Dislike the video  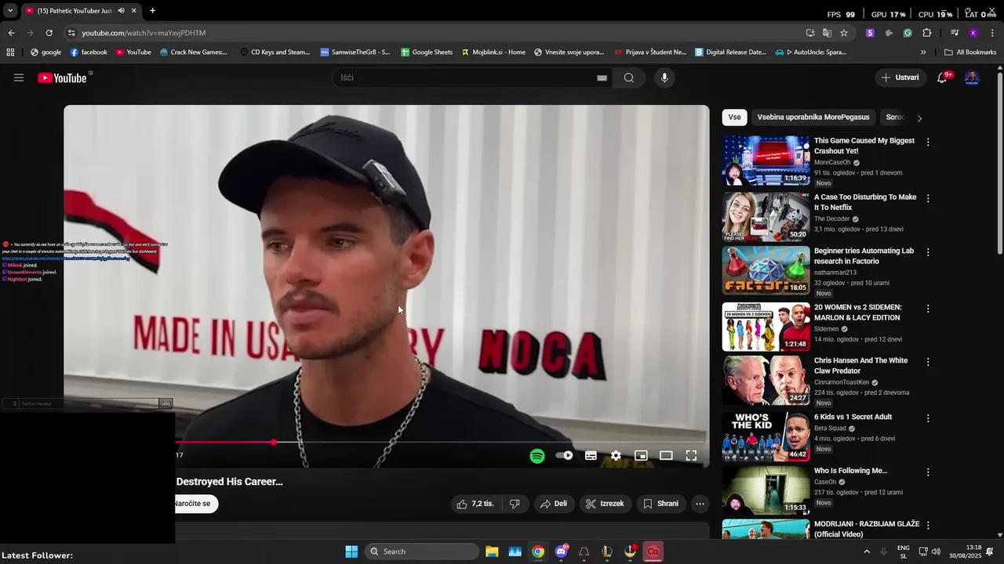(515, 504)
